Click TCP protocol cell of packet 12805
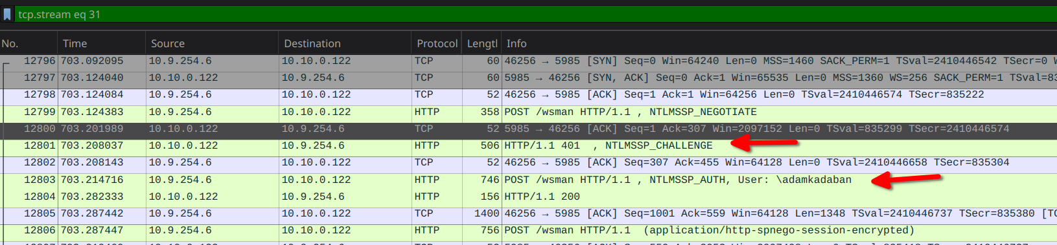 [424, 213]
